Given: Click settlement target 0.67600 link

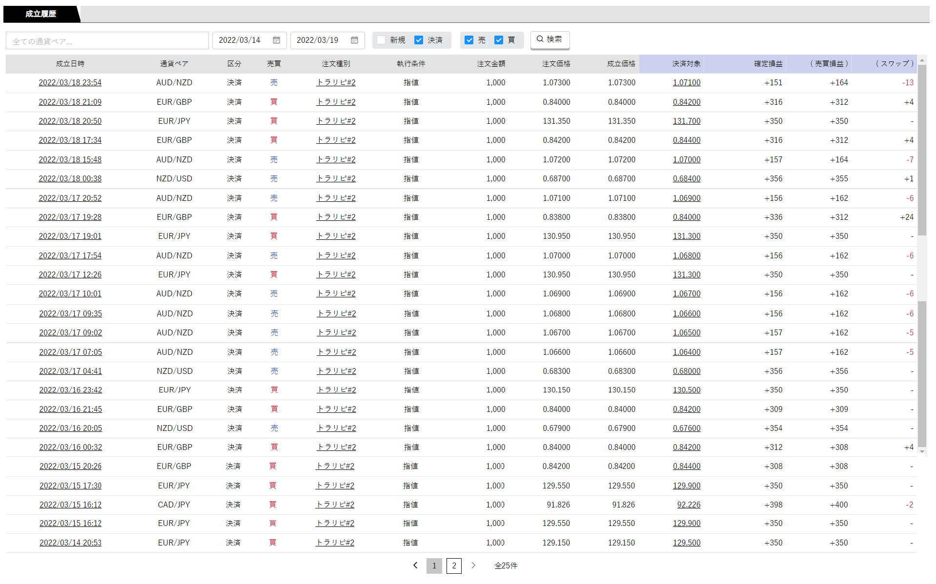Looking at the screenshot, I should tap(687, 428).
